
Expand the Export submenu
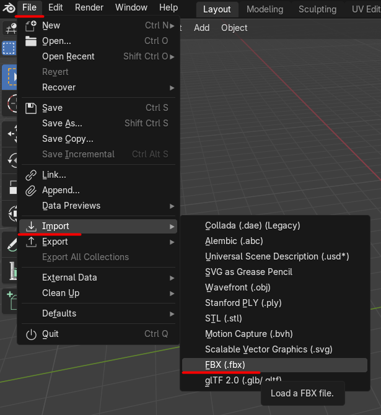coord(172,242)
